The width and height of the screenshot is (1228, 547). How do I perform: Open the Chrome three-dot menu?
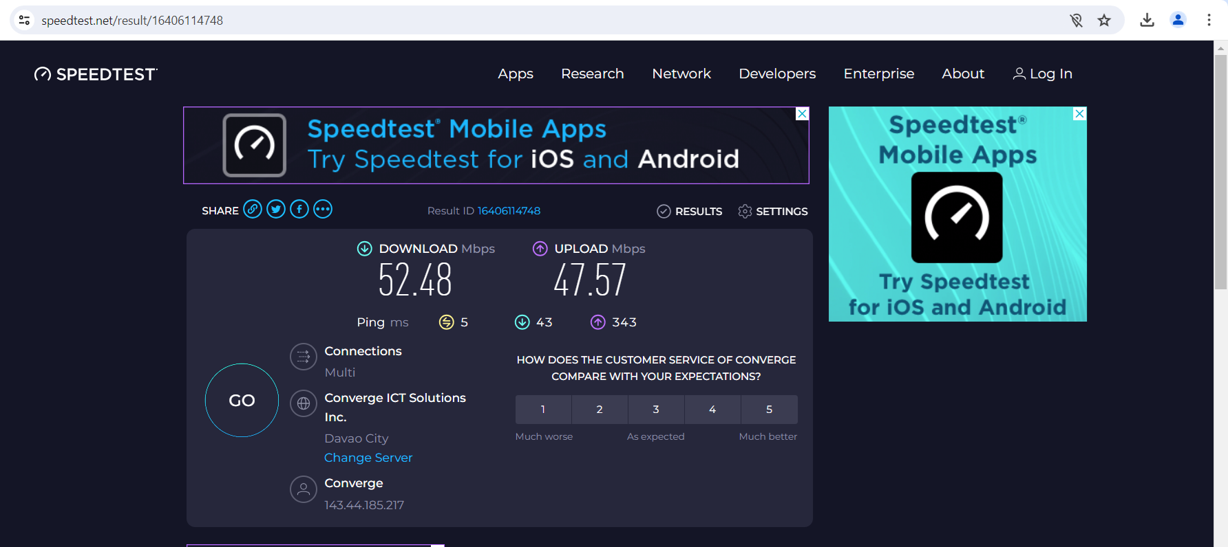(1209, 20)
